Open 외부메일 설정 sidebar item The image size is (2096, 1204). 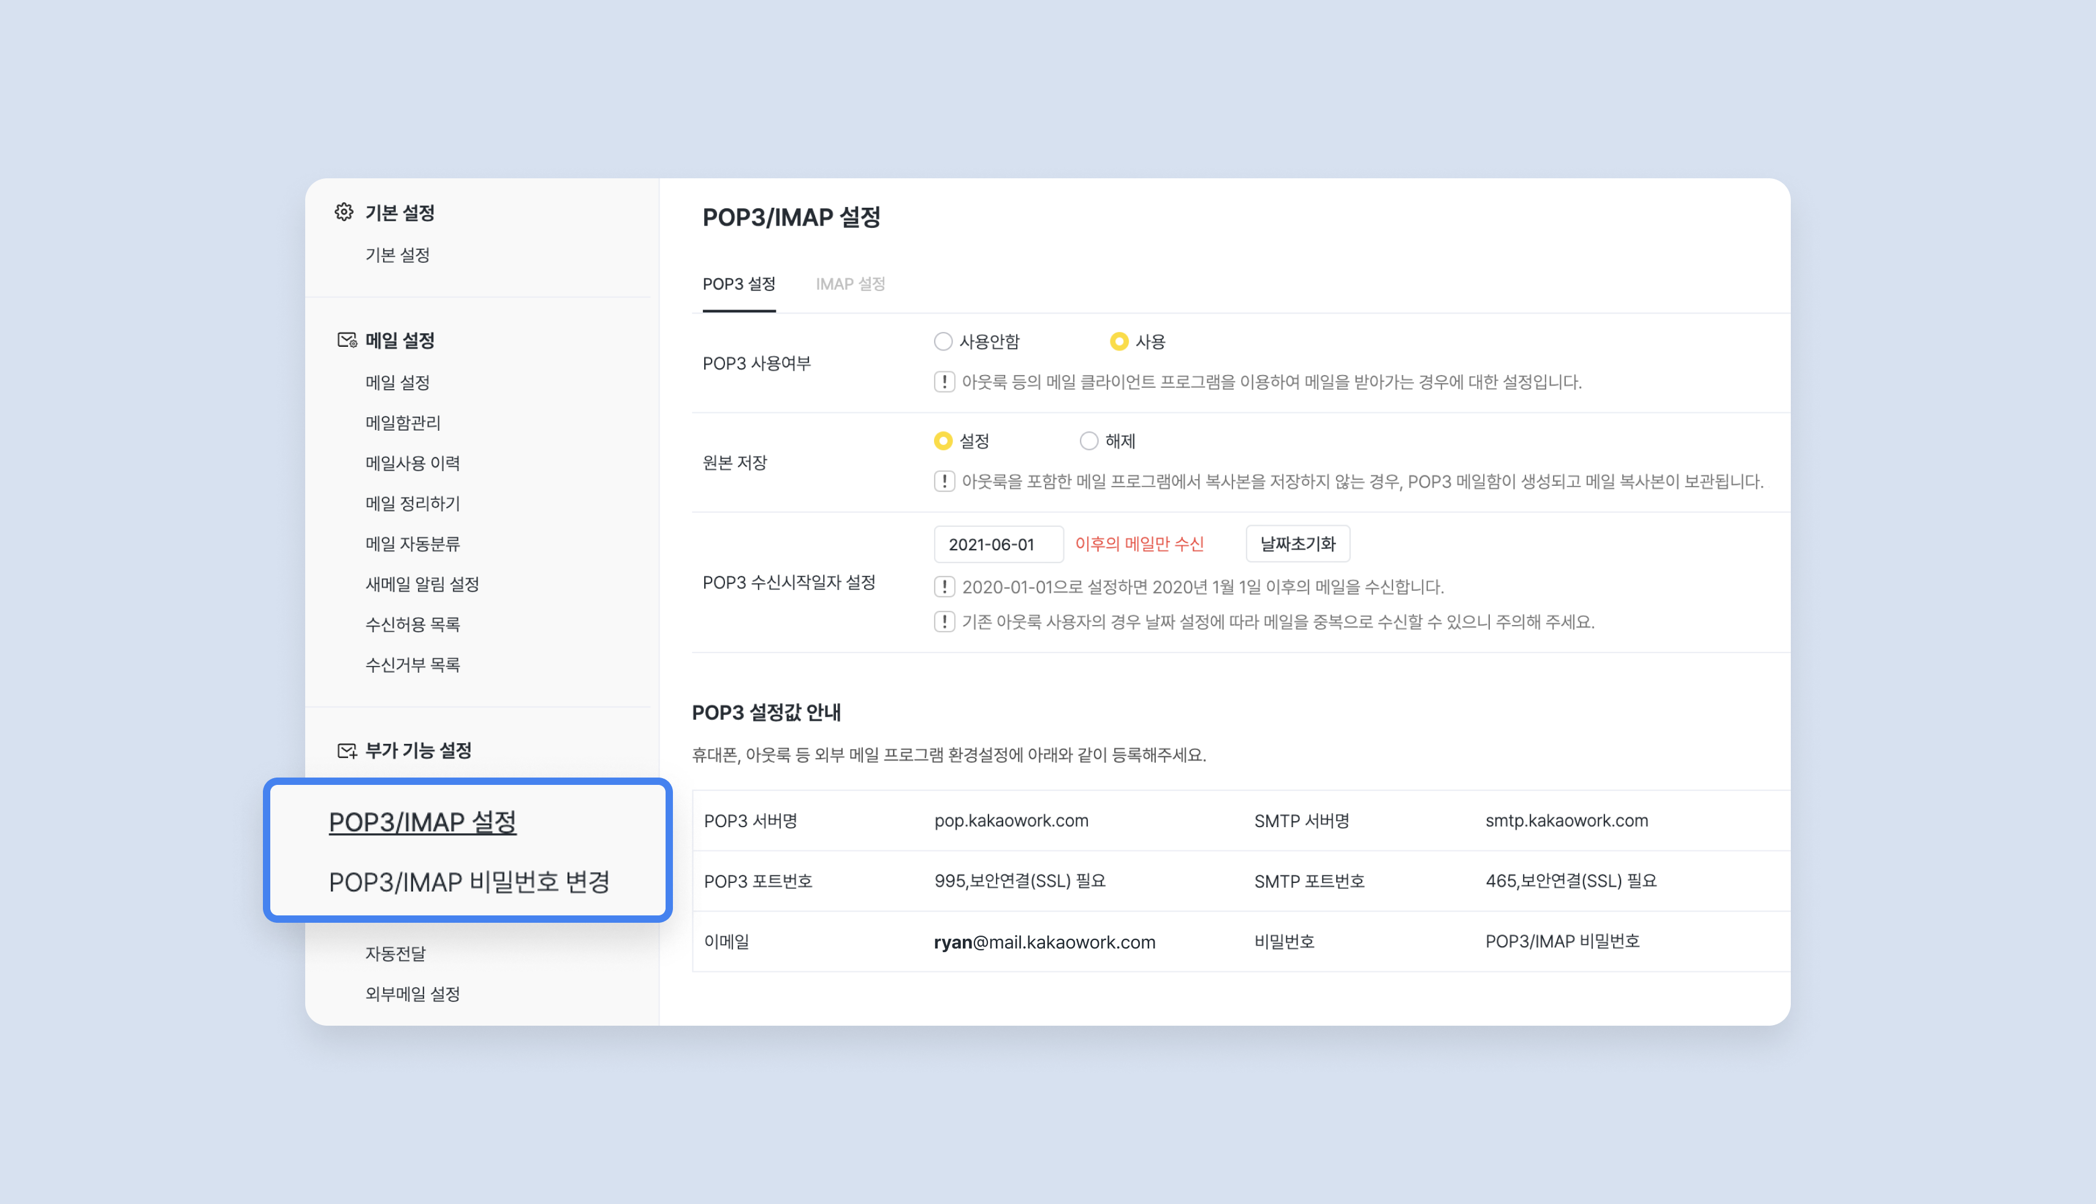(x=412, y=994)
